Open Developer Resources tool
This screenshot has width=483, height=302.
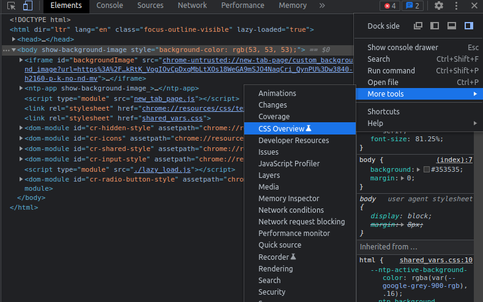coord(300,140)
